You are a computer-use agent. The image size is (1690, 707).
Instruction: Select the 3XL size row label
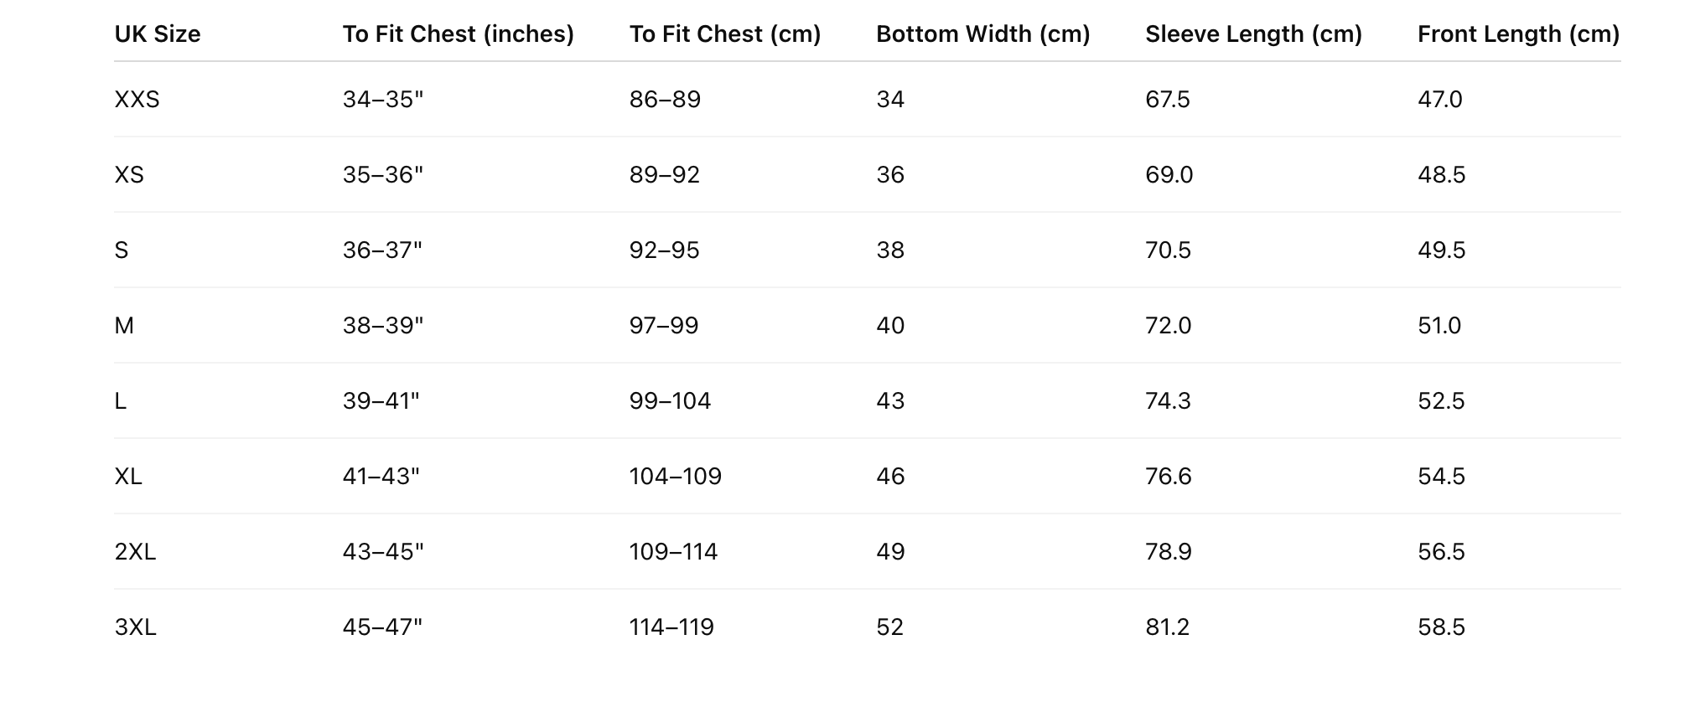point(136,627)
